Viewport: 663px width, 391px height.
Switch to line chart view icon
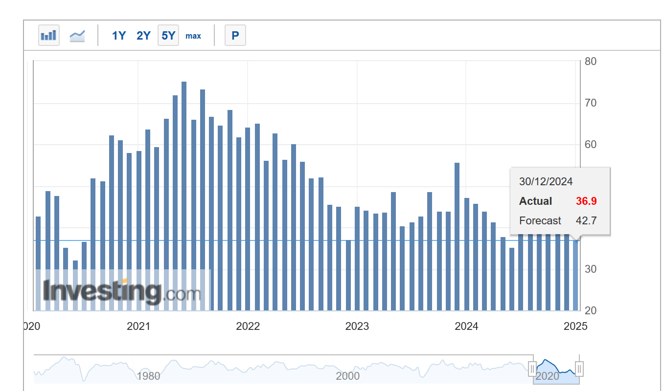(77, 35)
